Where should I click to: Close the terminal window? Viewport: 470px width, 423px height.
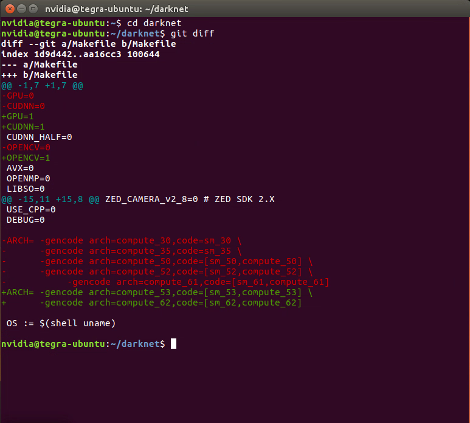point(10,9)
